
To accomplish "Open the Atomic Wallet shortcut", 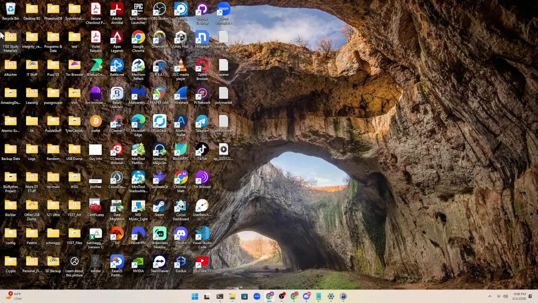I will [x=181, y=126].
